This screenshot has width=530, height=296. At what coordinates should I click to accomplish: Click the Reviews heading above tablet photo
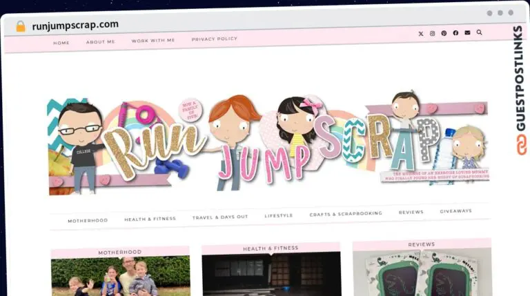(x=422, y=244)
